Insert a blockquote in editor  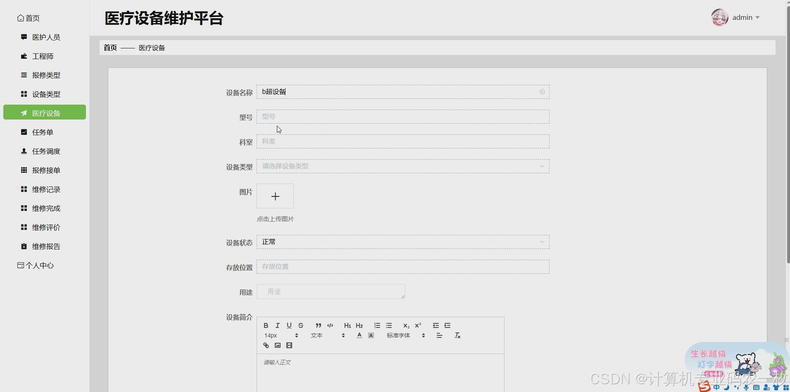click(x=318, y=325)
